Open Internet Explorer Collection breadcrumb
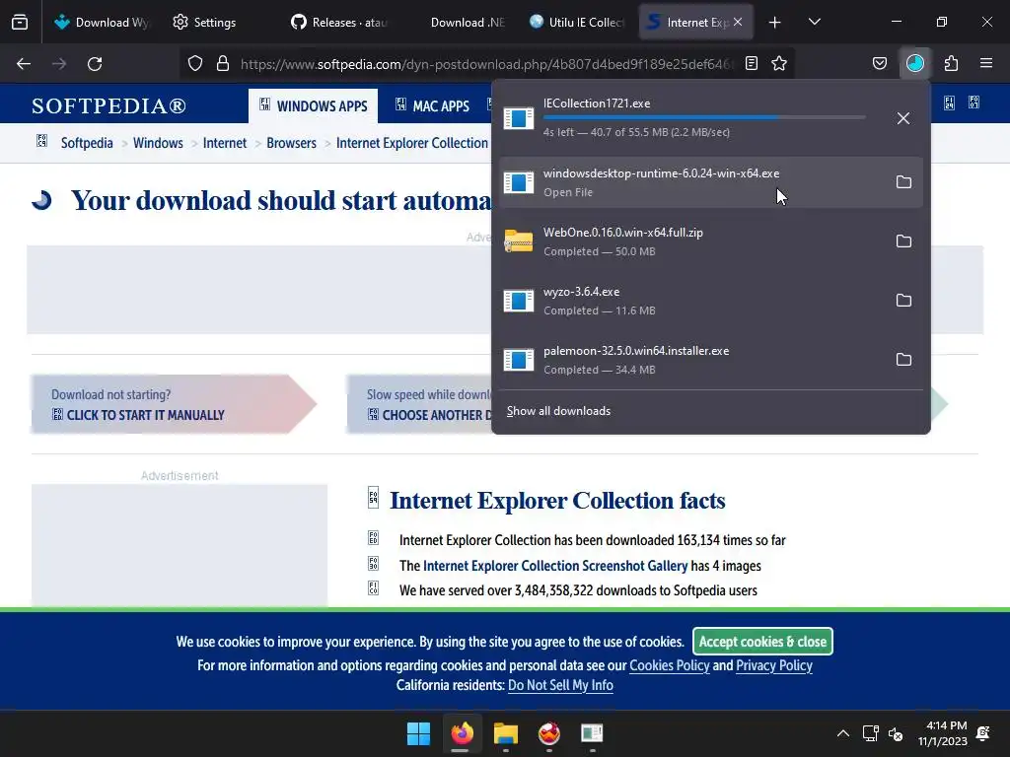This screenshot has width=1010, height=757. [x=412, y=143]
